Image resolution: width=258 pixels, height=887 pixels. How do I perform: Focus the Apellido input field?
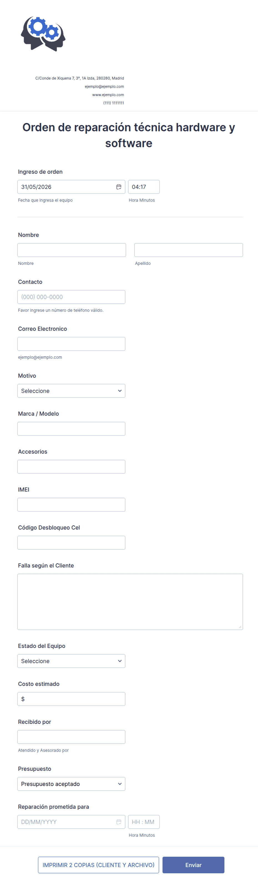189,250
